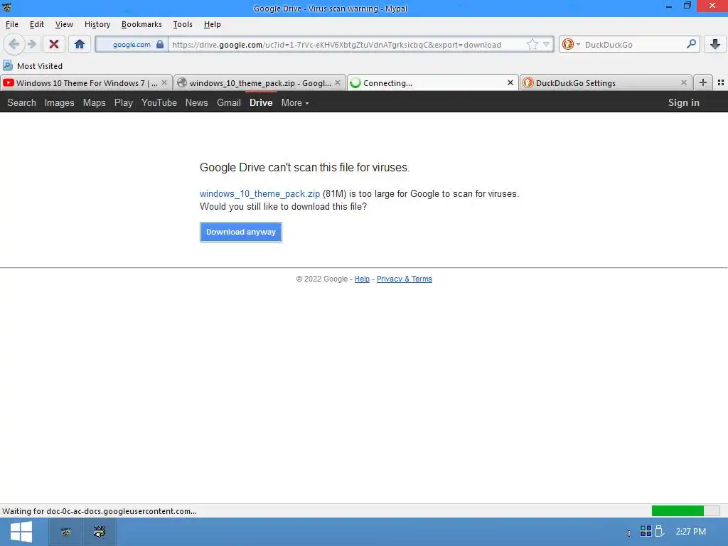This screenshot has height=546, width=728.
Task: Switch to Windows 10 Theme For Windows 7 tab
Action: [86, 83]
